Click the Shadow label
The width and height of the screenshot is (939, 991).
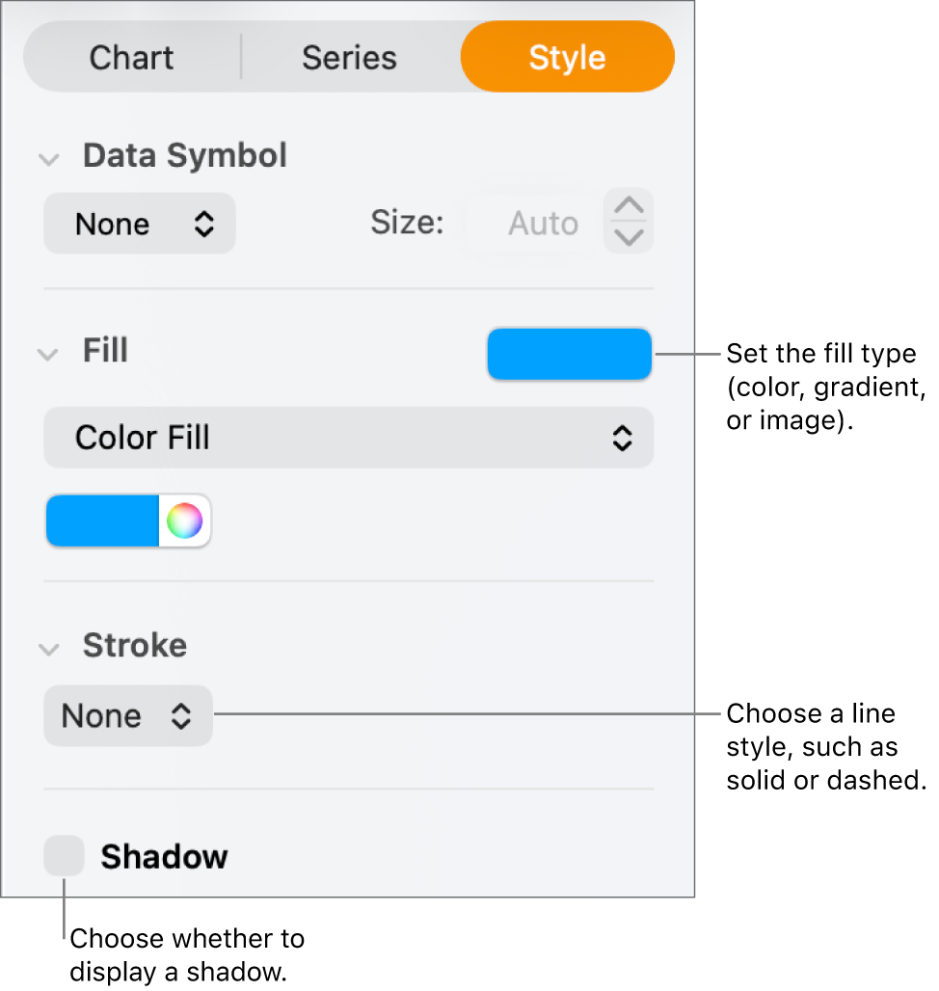[x=163, y=855]
